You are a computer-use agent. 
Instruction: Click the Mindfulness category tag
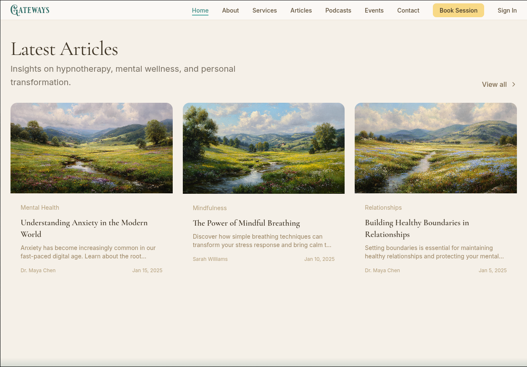210,208
